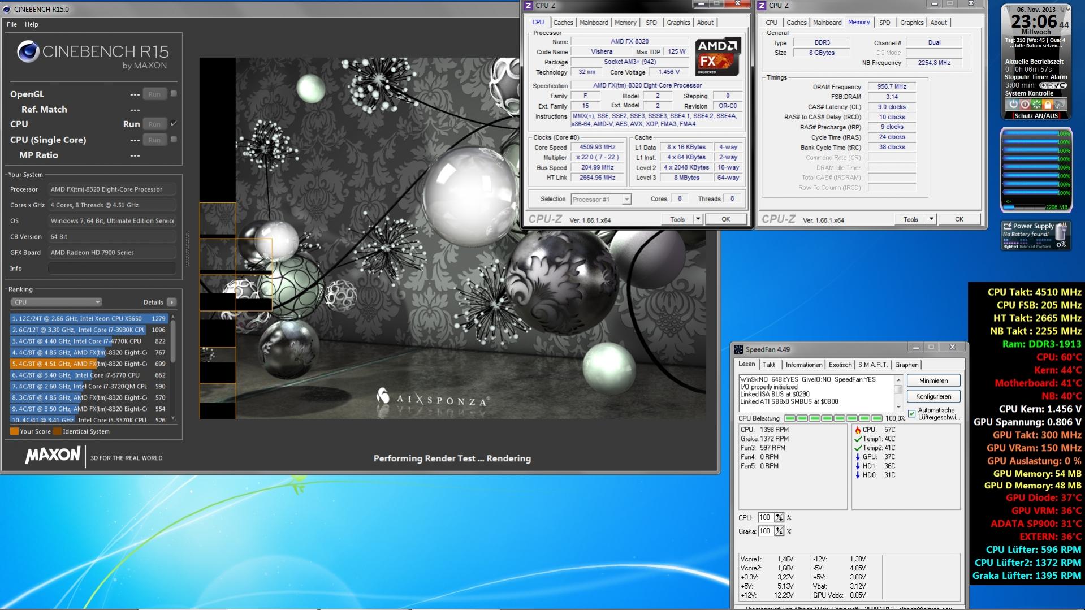Screen dimensions: 1085x610
Task: Click OK in the CPU-Z memory window
Action: [959, 219]
